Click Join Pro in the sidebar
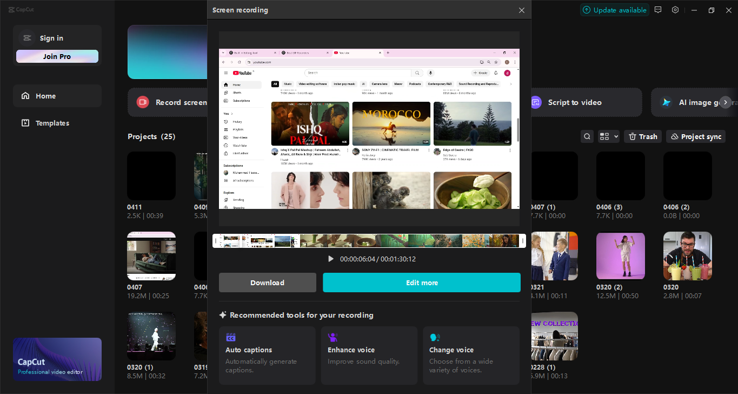The image size is (738, 394). [x=57, y=56]
